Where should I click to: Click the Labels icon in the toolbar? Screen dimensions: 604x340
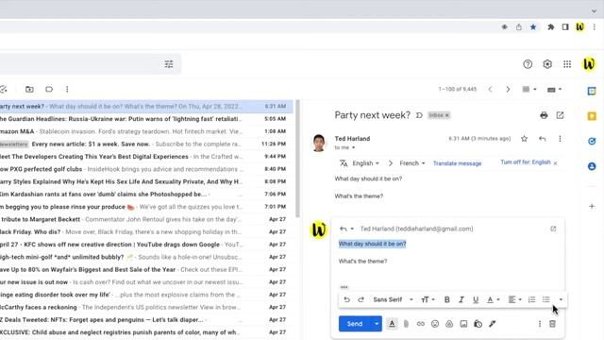[49, 89]
